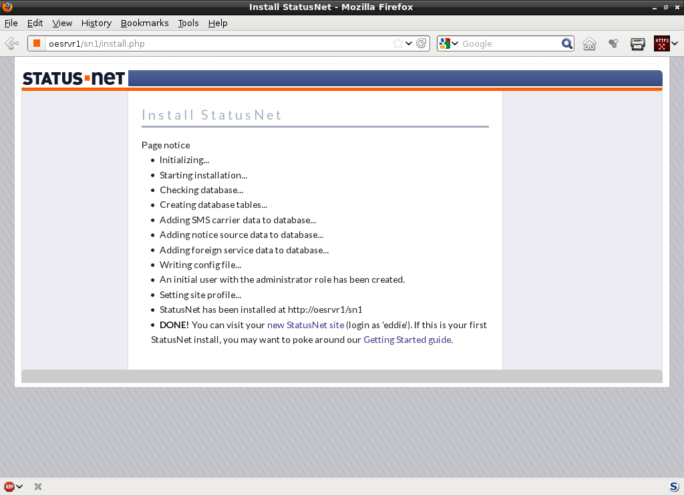
Task: Reload the page with the refresh icon
Action: click(421, 43)
